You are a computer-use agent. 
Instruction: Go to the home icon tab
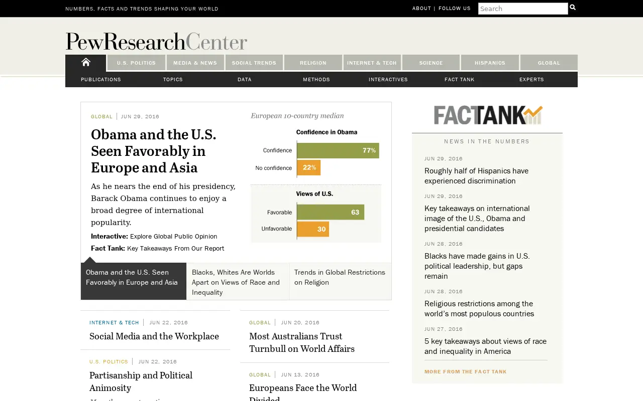point(86,63)
